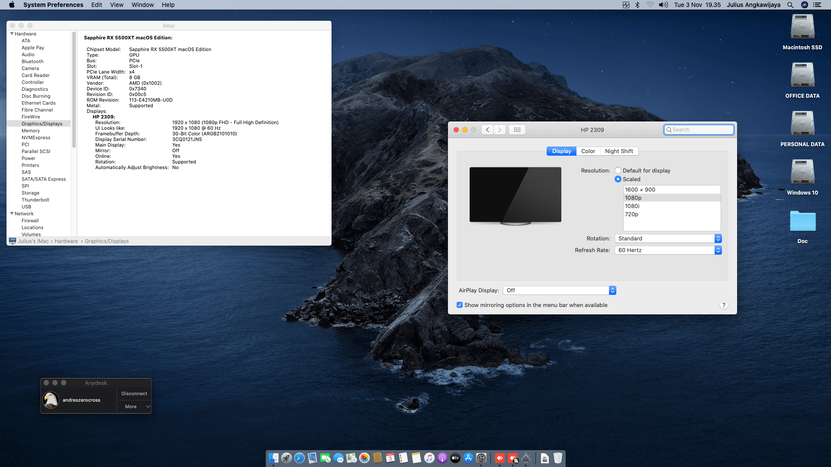Disconnect the AnyDesk session

click(134, 393)
